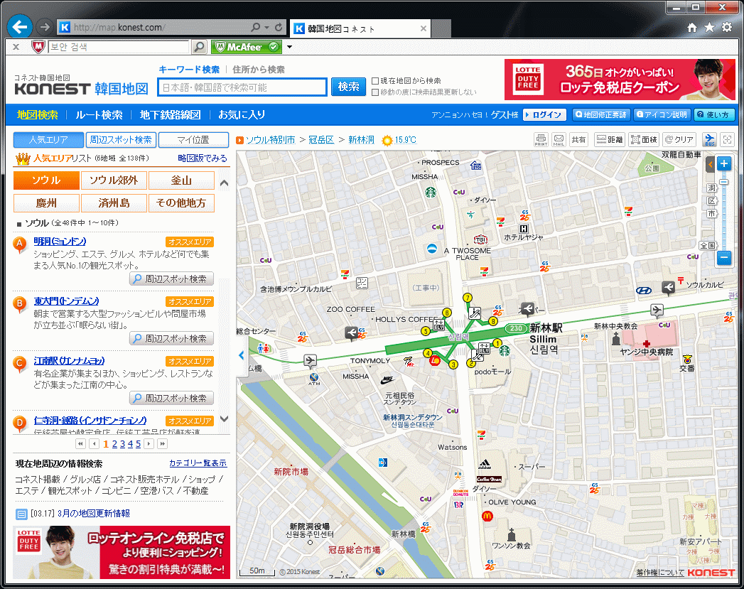Image resolution: width=744 pixels, height=589 pixels.
Task: Select the 洞 zoom level marker
Action: (x=711, y=188)
